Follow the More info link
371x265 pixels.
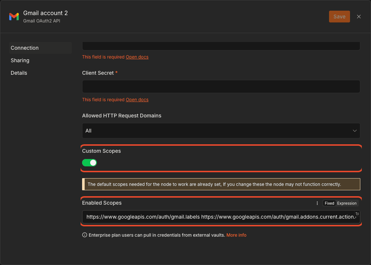[x=236, y=235]
